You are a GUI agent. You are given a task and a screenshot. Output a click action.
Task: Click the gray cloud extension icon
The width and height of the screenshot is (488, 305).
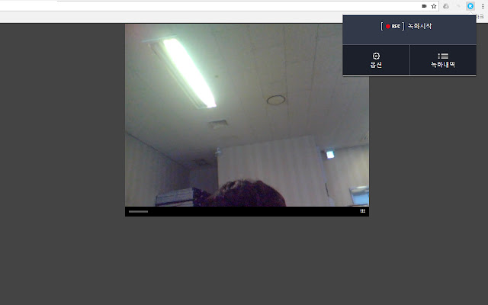tap(446, 5)
